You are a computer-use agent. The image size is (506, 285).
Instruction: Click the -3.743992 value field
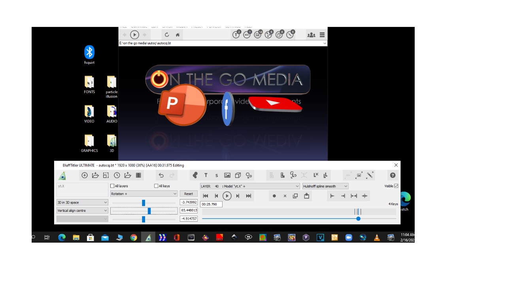pyautogui.click(x=189, y=202)
